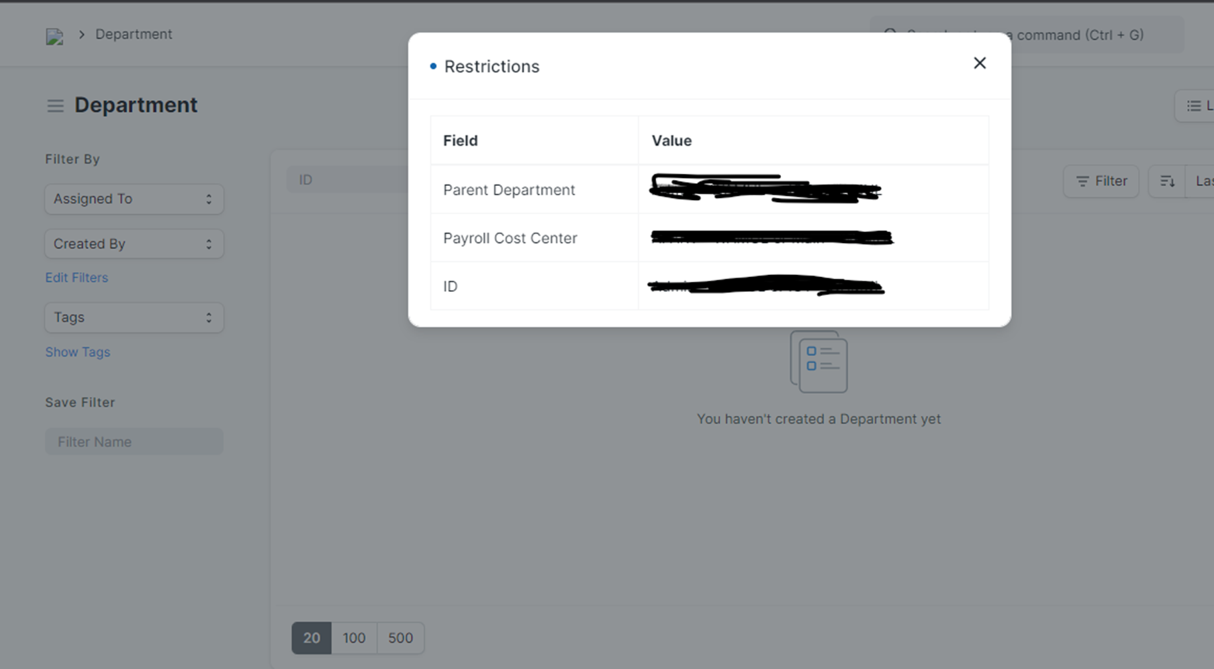Open the Created By dropdown
The image size is (1214, 669).
pos(134,244)
